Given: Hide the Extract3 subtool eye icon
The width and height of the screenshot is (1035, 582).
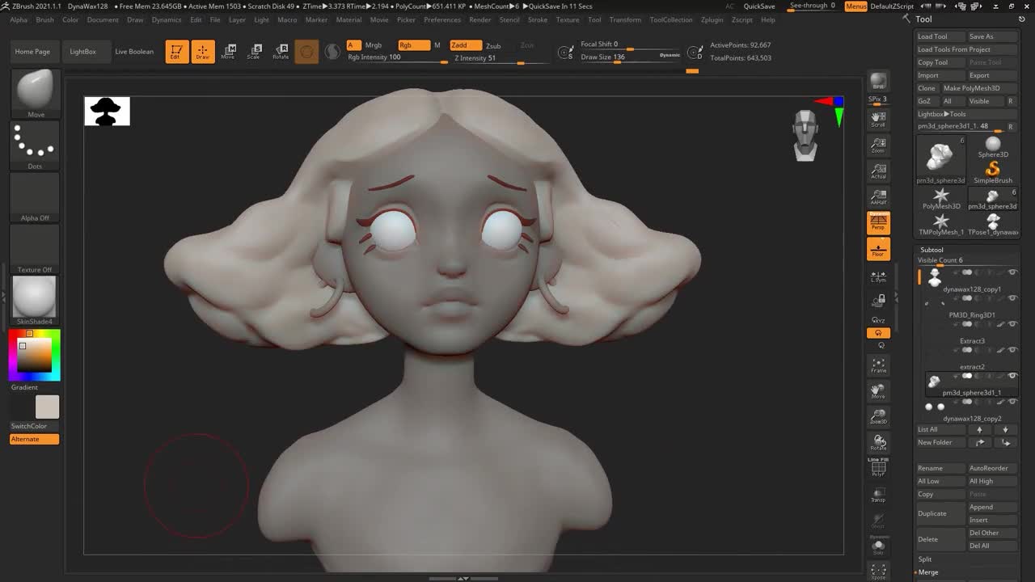Looking at the screenshot, I should pyautogui.click(x=1012, y=324).
